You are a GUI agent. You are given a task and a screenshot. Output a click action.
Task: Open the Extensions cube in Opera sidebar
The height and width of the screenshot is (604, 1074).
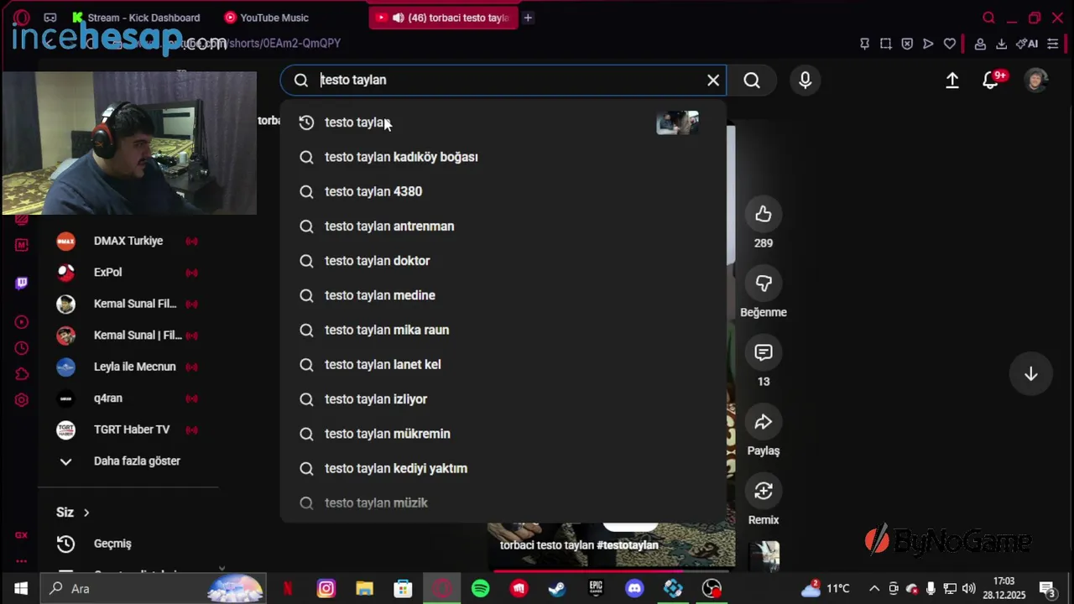22,374
